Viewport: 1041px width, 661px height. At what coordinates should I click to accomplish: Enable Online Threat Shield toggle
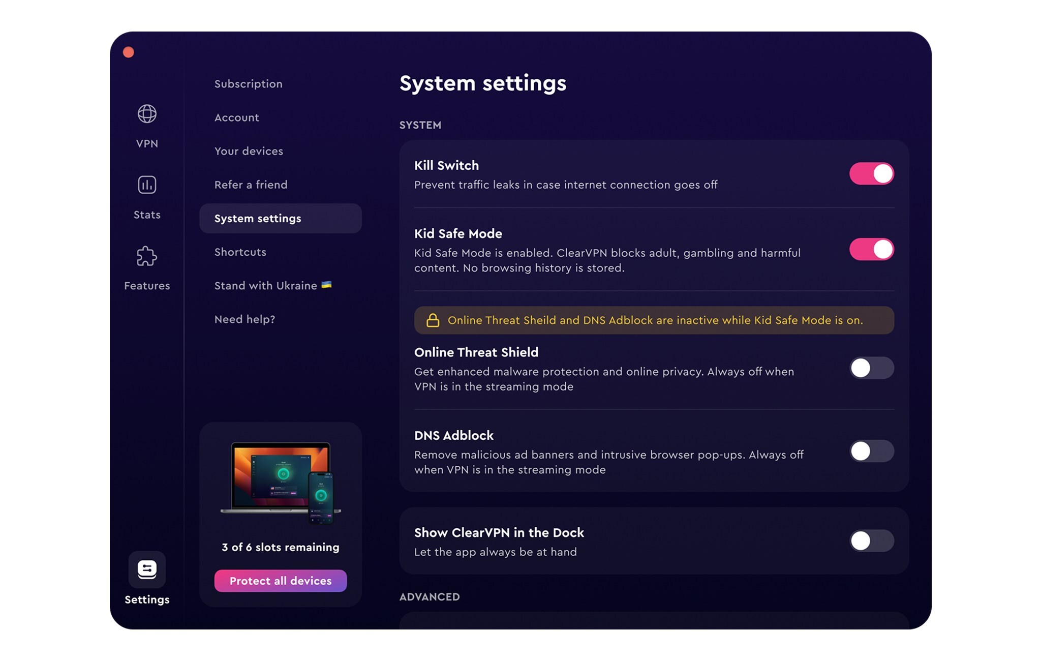871,368
